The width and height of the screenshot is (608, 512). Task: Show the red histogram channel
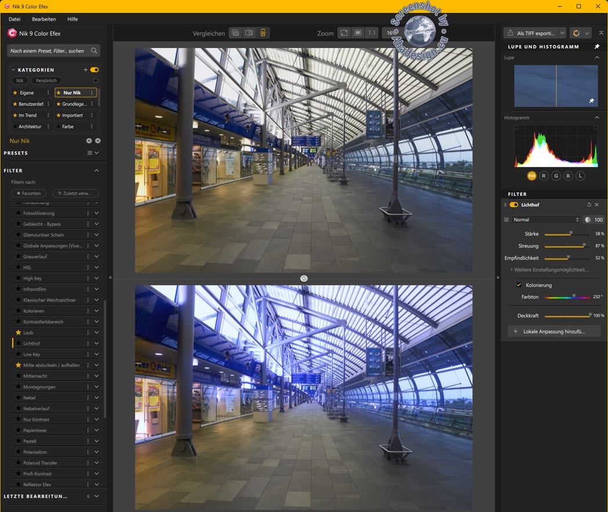544,175
